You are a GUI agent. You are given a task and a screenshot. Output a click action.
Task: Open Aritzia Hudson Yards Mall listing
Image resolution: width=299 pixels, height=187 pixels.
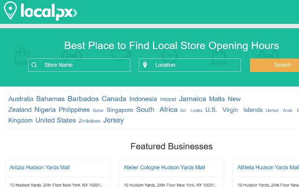coord(40,167)
